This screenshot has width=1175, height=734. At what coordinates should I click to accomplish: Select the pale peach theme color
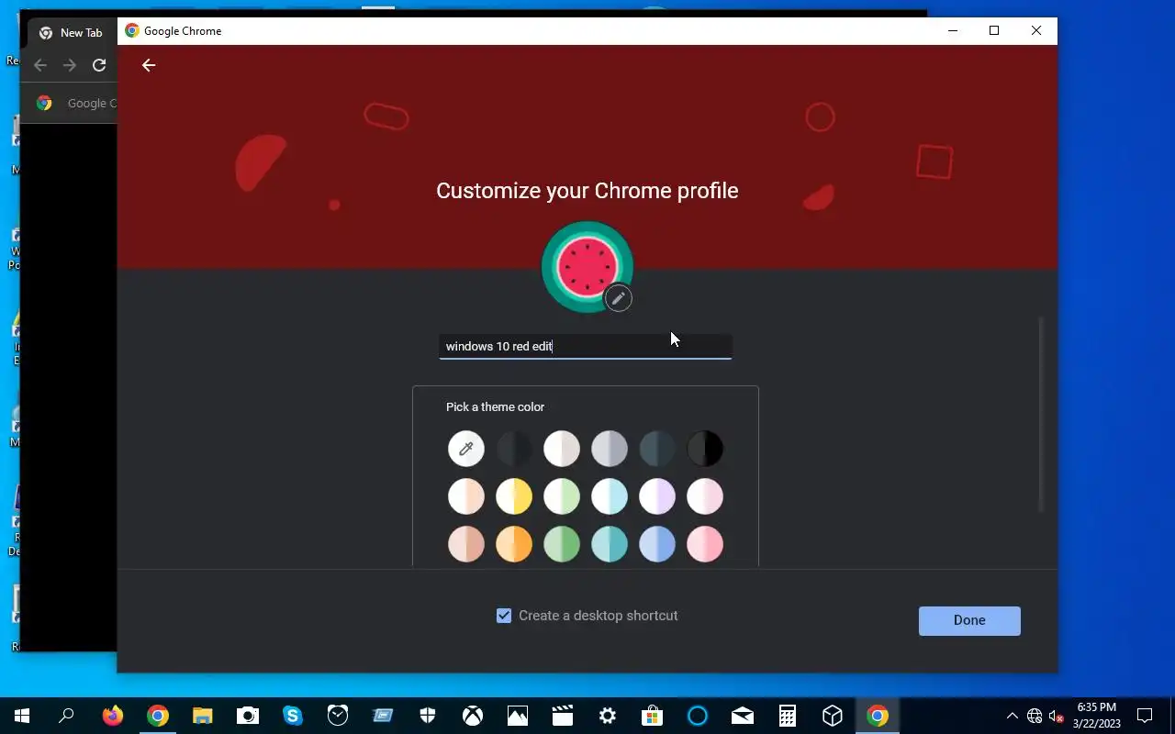pyautogui.click(x=466, y=496)
